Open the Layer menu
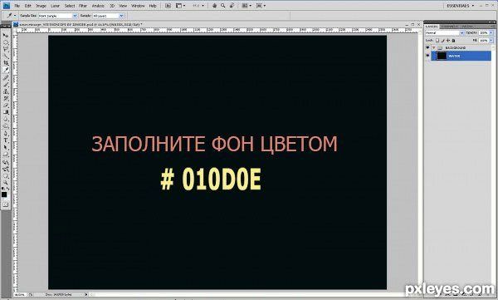This screenshot has width=498, height=300. point(56,6)
